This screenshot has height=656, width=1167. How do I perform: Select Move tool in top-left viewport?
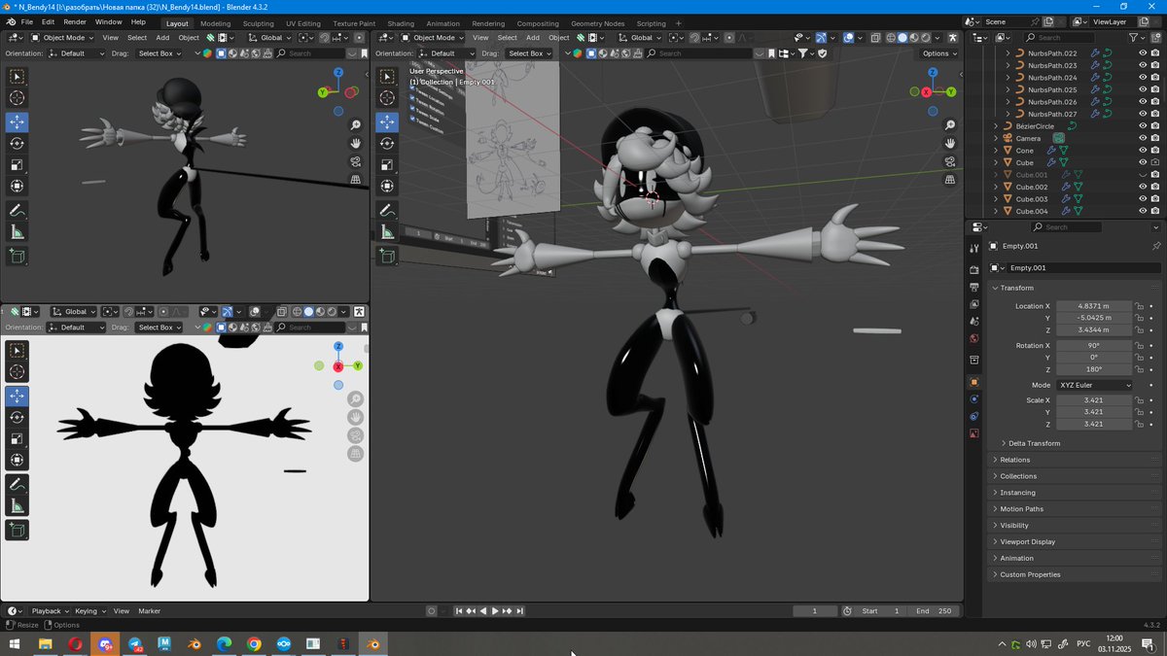[18, 121]
